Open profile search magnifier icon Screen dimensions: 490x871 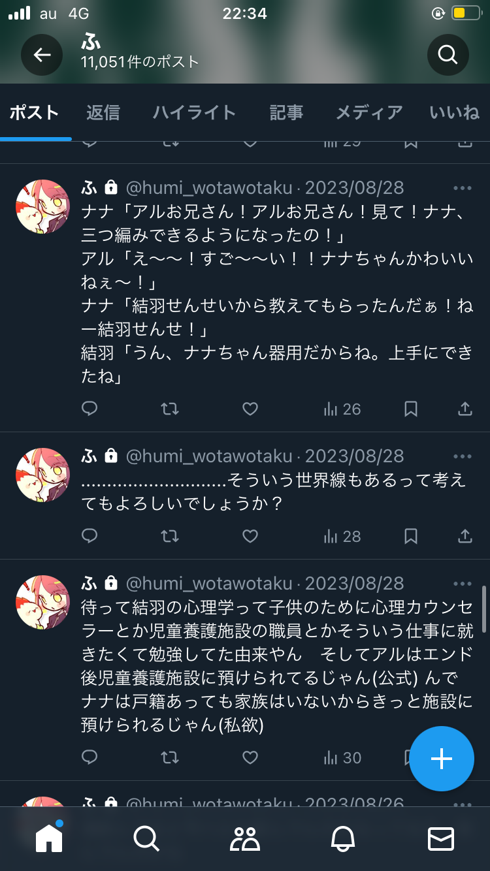coord(448,55)
